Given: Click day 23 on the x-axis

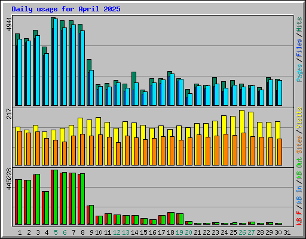Looking at the screenshot, I should point(215,232).
